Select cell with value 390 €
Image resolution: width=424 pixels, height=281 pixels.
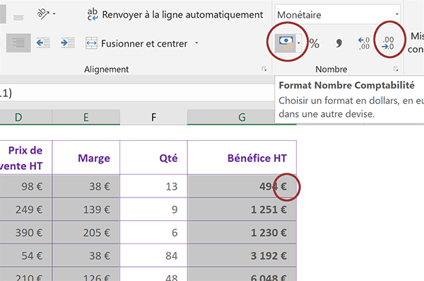(x=25, y=232)
